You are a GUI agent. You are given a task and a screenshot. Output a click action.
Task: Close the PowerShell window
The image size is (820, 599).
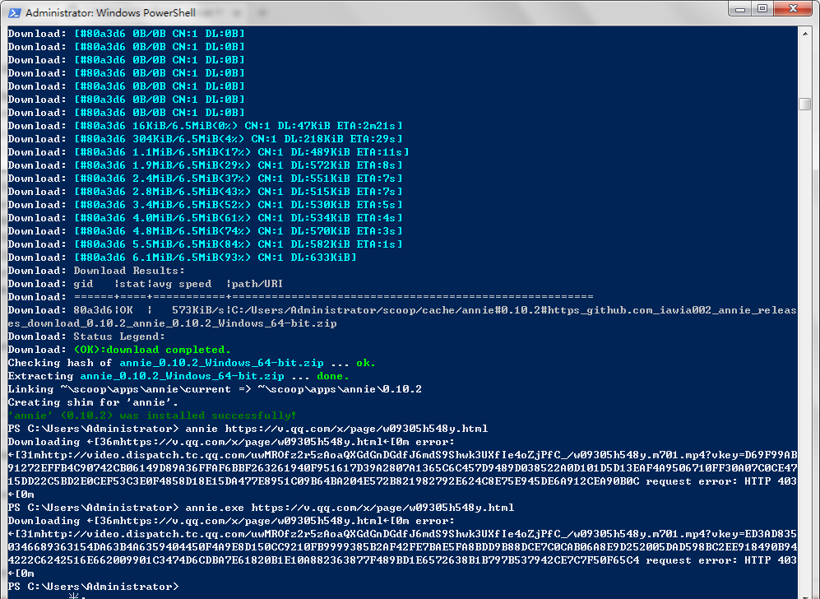[793, 9]
